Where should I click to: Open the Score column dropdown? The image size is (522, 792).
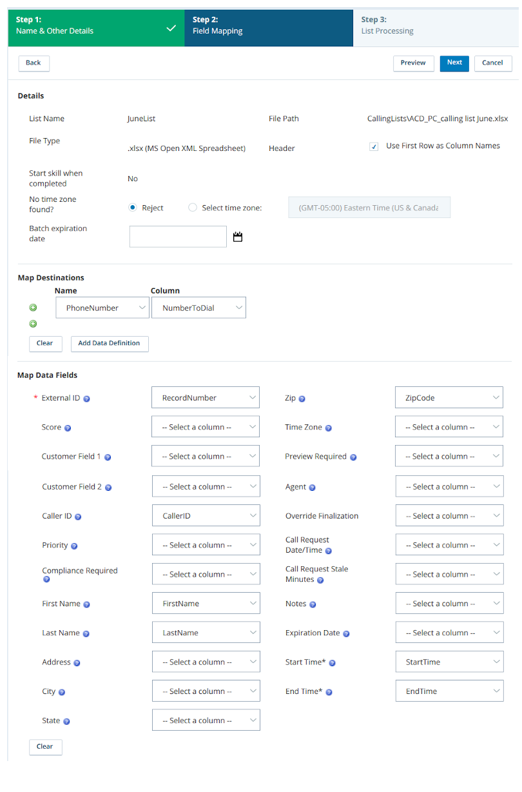coord(206,427)
